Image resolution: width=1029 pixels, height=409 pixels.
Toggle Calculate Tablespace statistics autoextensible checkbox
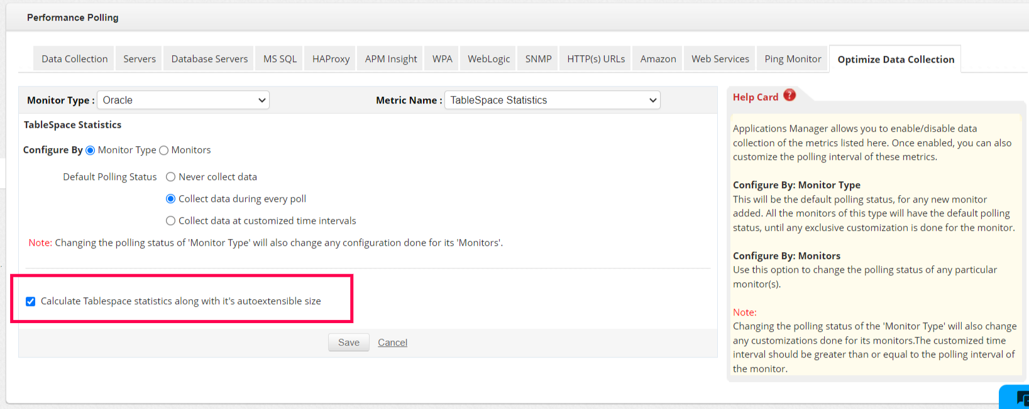tap(30, 302)
